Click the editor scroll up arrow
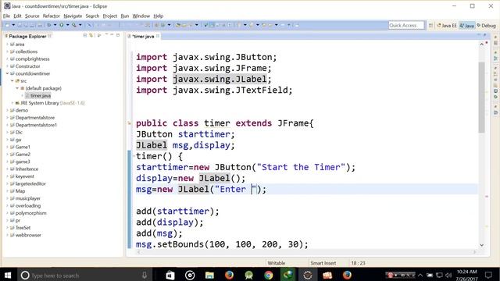The image size is (500, 281). (x=481, y=44)
